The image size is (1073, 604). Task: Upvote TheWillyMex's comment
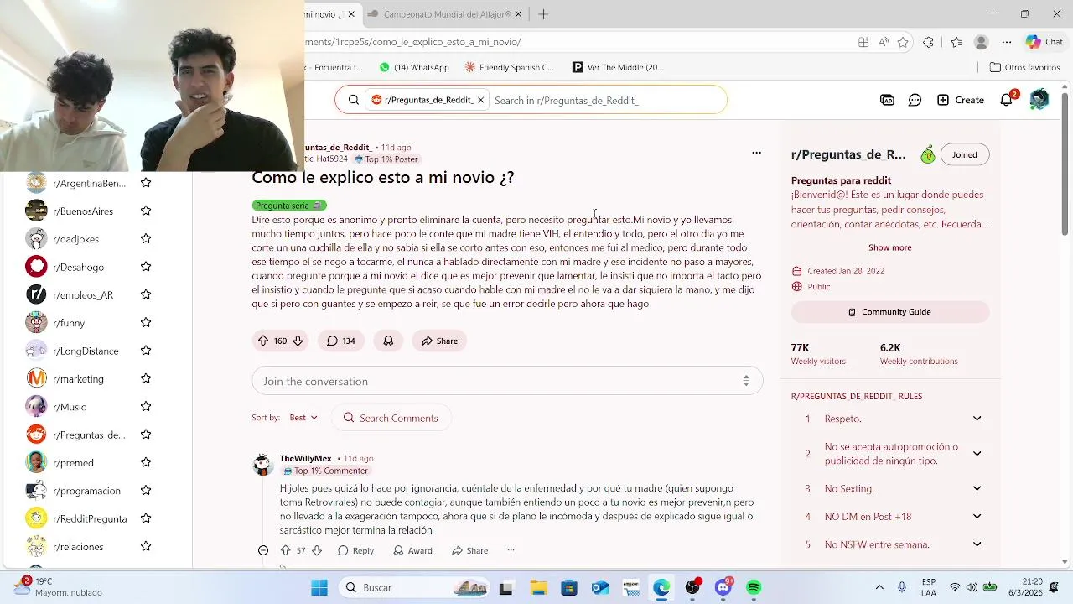285,550
